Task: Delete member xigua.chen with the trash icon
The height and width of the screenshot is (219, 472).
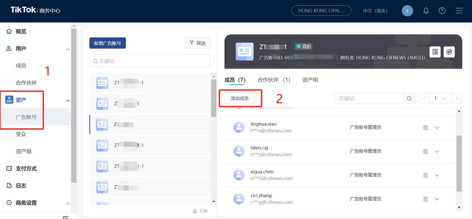Action: 425,175
